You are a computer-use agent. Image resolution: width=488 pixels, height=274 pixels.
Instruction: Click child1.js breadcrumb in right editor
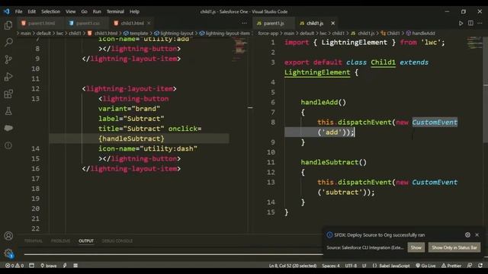[x=363, y=33]
